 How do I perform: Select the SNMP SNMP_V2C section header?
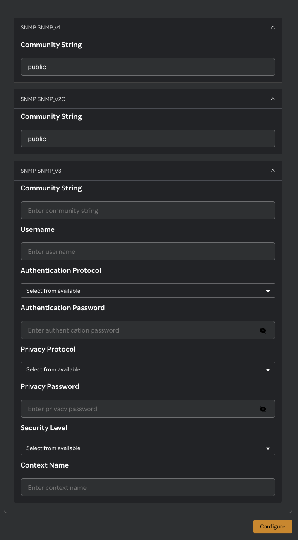[148, 99]
